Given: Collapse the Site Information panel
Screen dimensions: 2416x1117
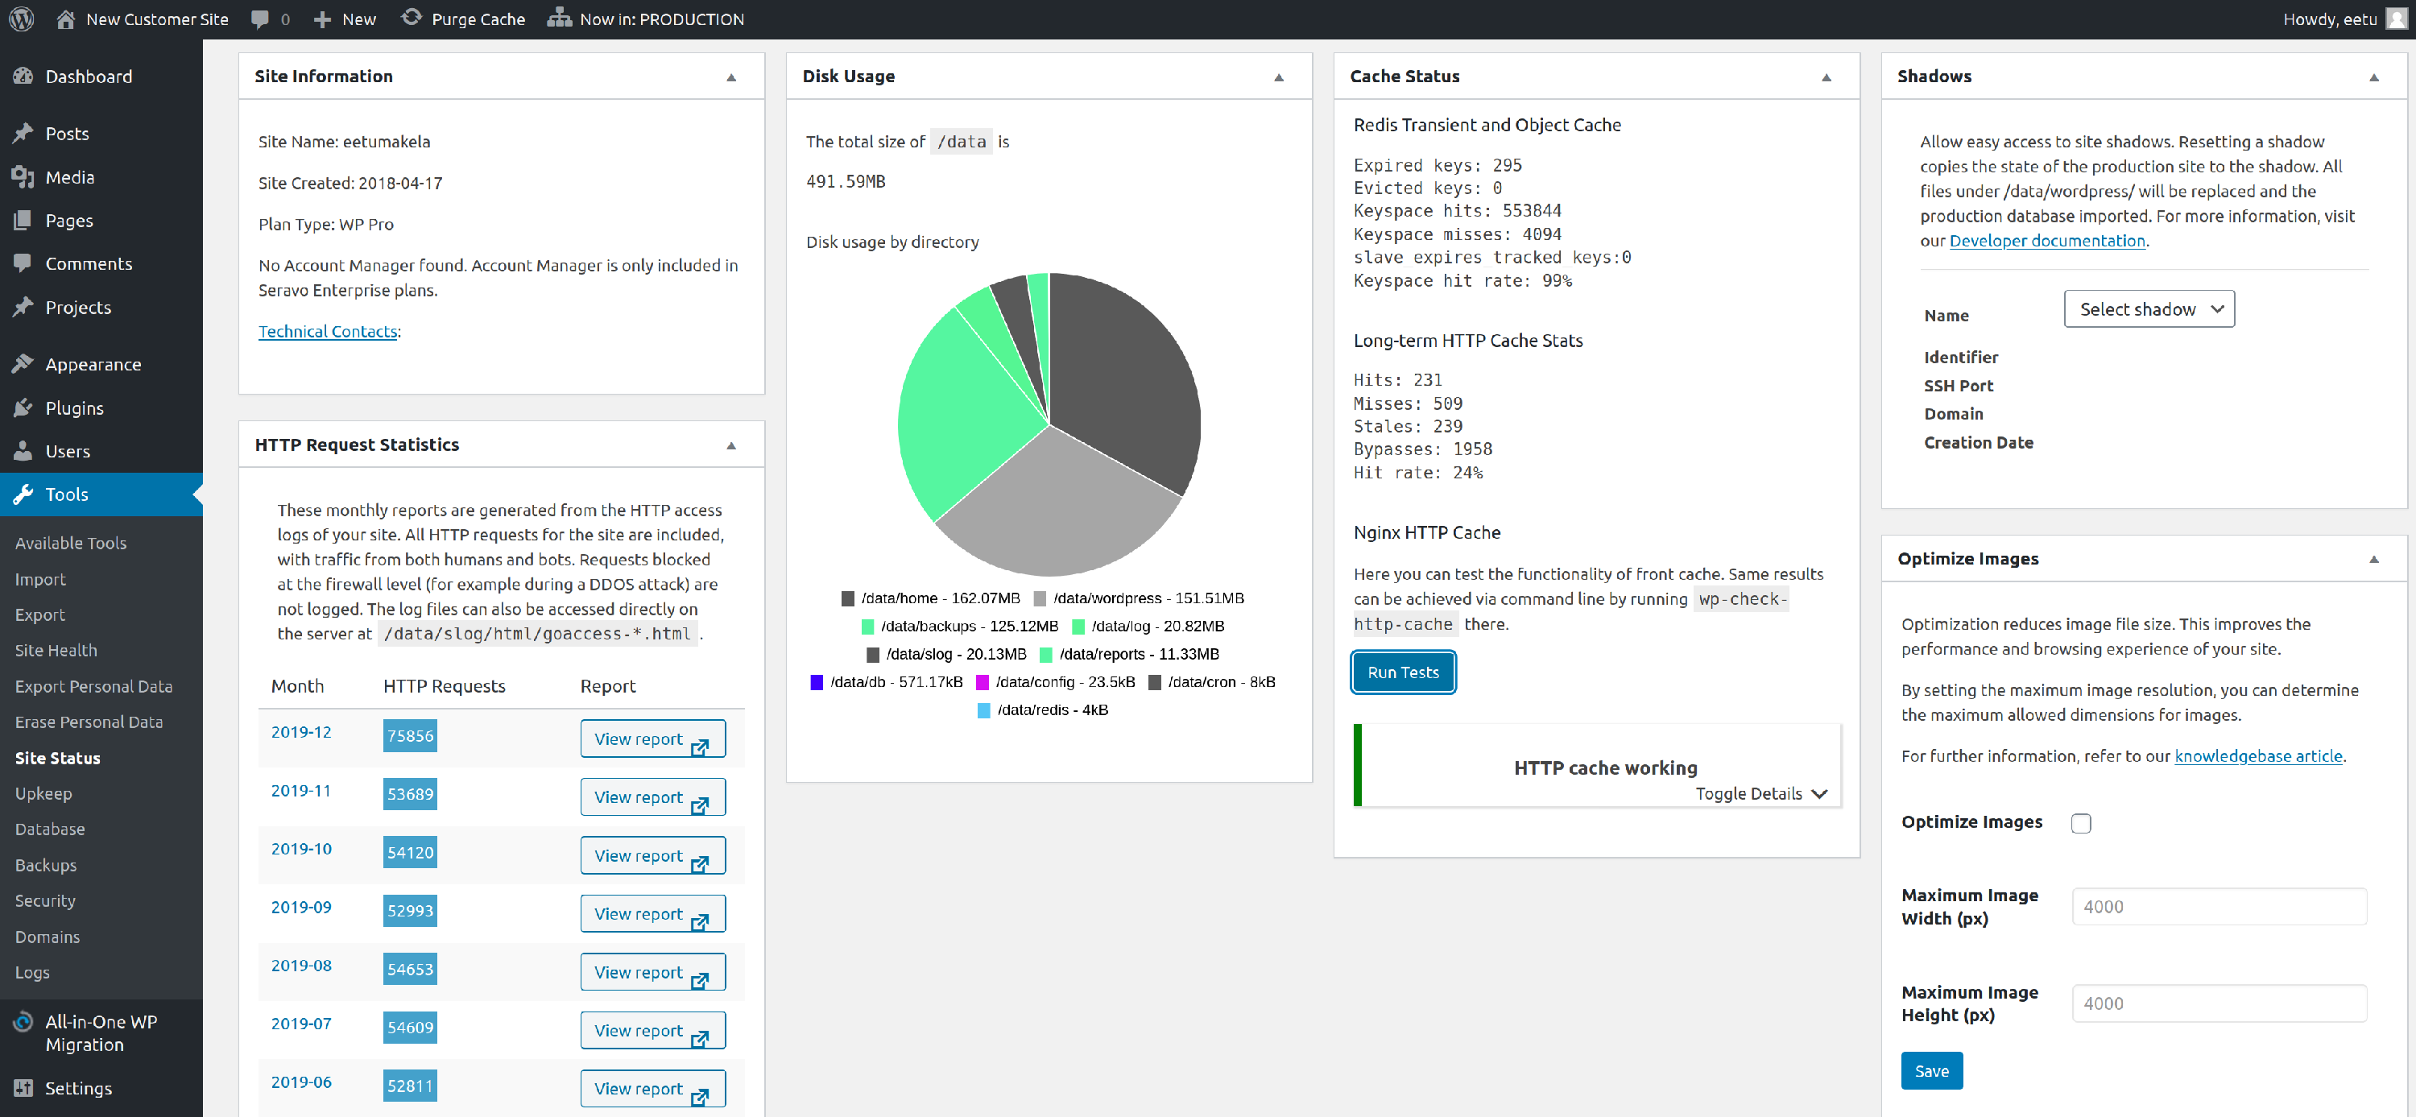Looking at the screenshot, I should pos(731,77).
